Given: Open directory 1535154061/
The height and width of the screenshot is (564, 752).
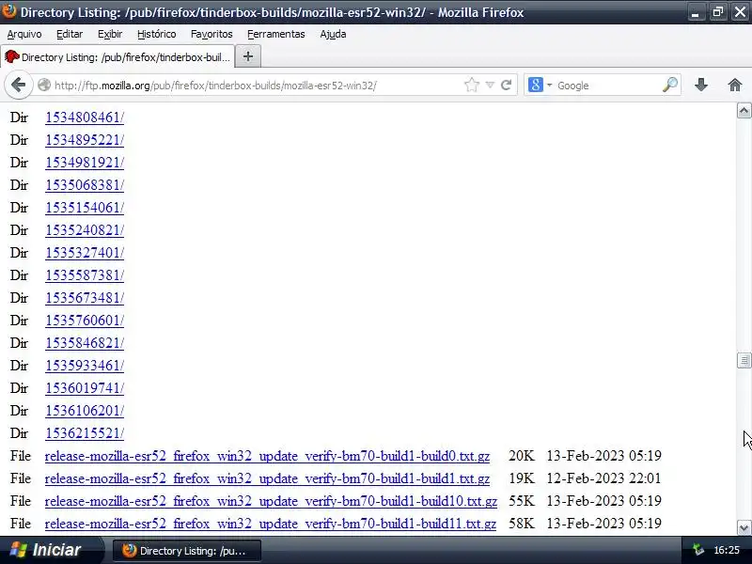Looking at the screenshot, I should click(85, 208).
